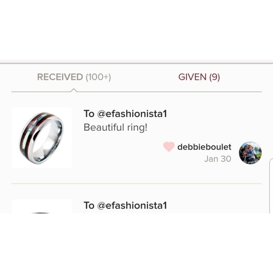Click the word RECEIVED in the tab bar

[x=60, y=77]
